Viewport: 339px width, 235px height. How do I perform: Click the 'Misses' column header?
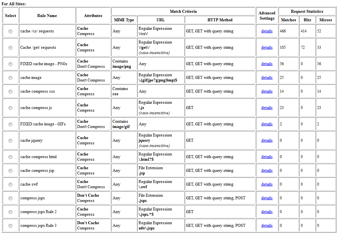click(325, 20)
